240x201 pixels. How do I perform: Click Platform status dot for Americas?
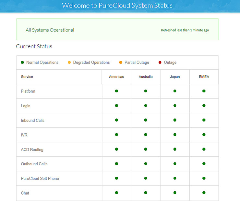click(x=116, y=91)
